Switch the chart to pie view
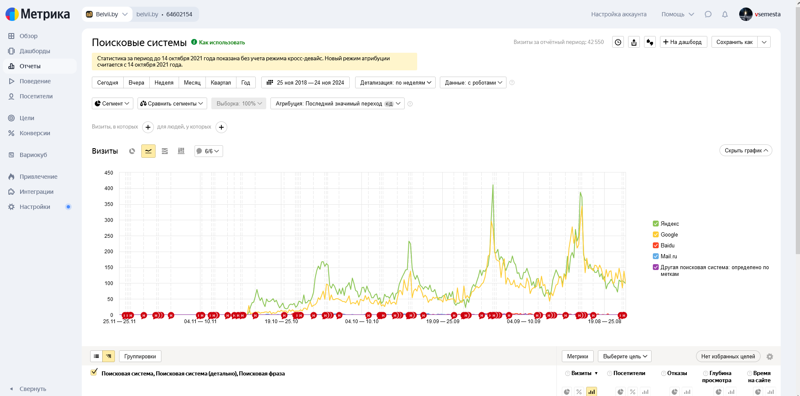Screen dimensions: 800x396 (132, 151)
